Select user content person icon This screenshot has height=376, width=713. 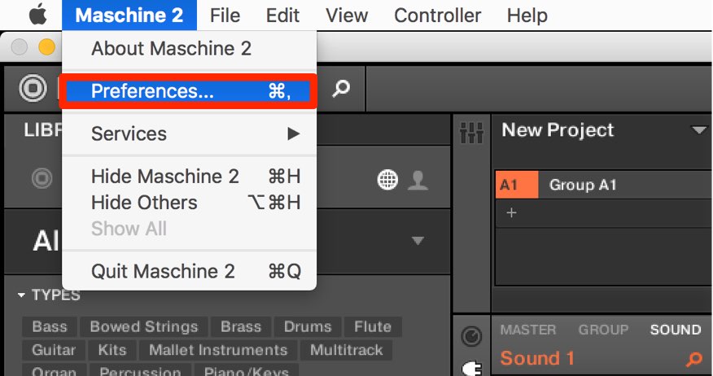pyautogui.click(x=418, y=180)
